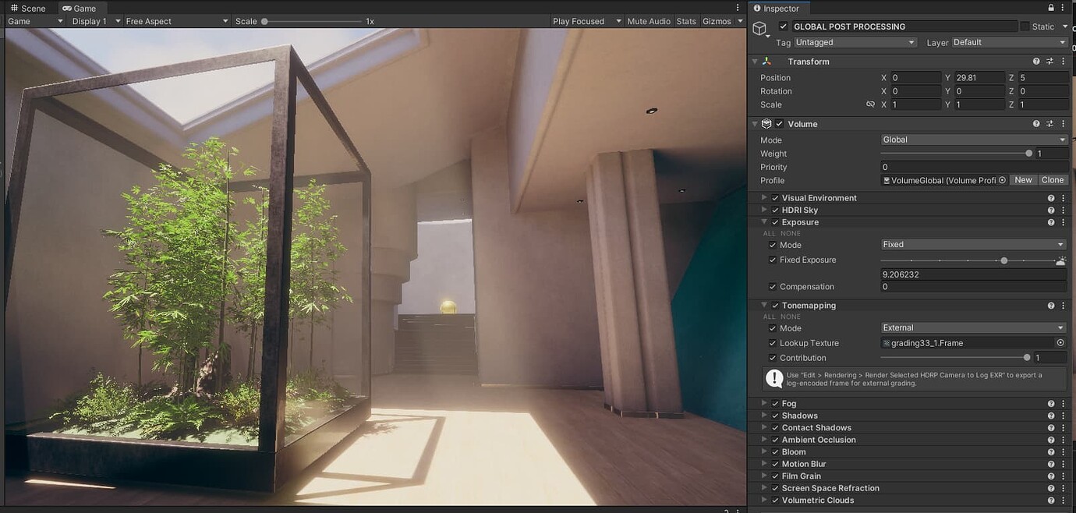Uncheck the Tonemapping Contribution override
The height and width of the screenshot is (513, 1076).
tap(773, 357)
